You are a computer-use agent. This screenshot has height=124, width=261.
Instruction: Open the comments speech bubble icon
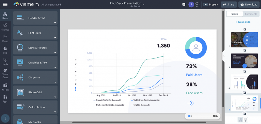coord(184,5)
